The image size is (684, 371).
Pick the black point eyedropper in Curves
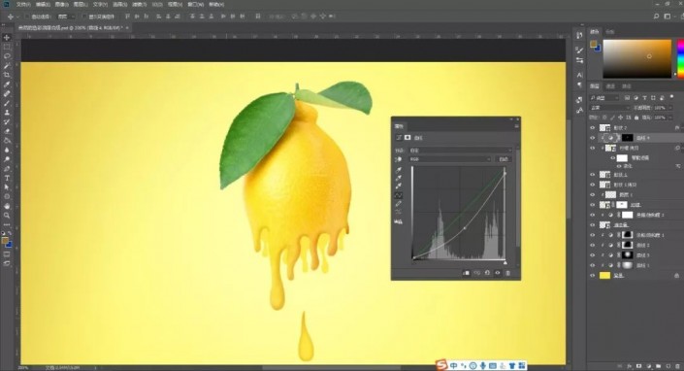click(x=399, y=170)
